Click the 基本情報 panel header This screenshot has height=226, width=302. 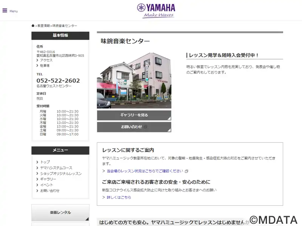click(60, 35)
